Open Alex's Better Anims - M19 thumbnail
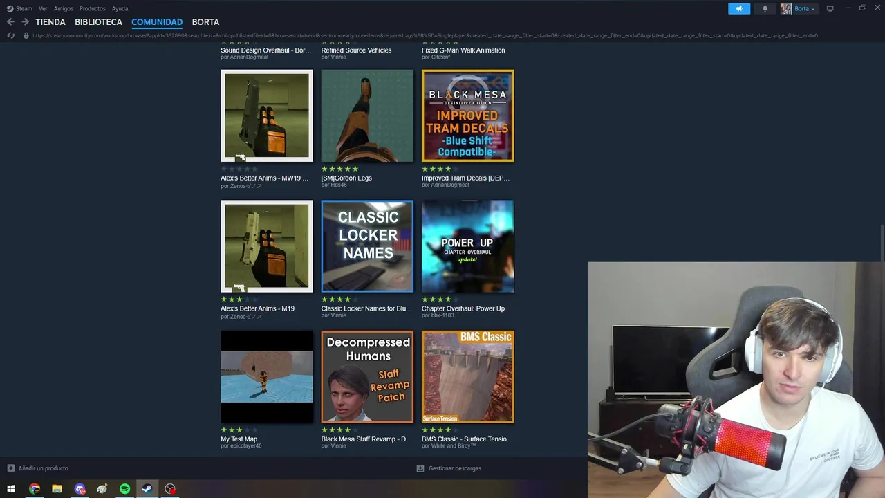This screenshot has width=885, height=498. pyautogui.click(x=267, y=246)
